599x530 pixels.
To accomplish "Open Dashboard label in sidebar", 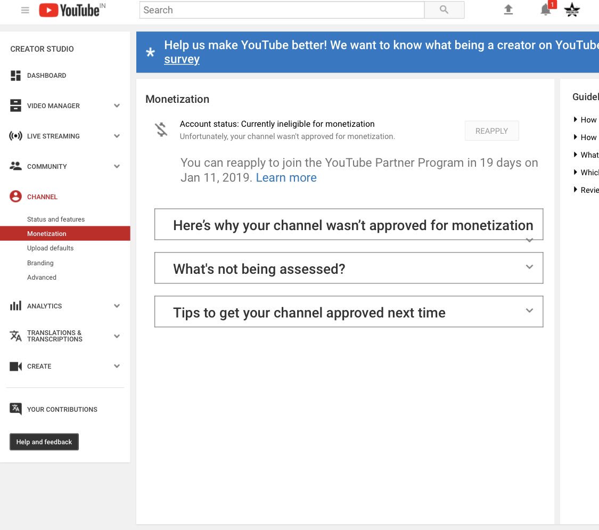I will [x=47, y=75].
